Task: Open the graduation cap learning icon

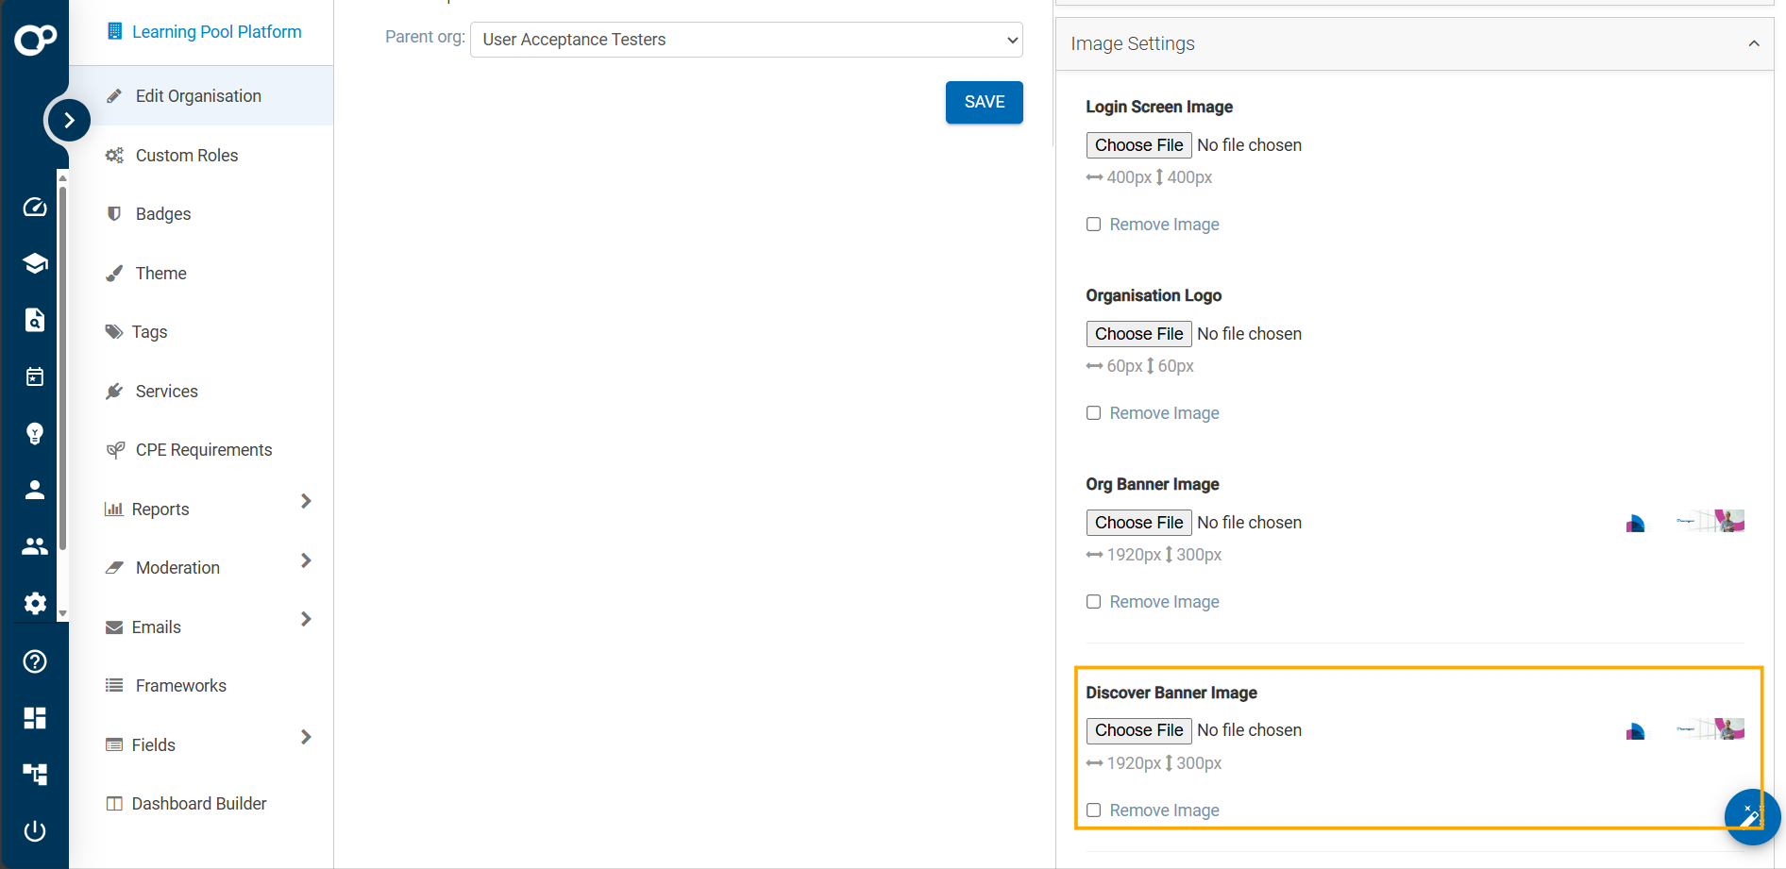Action: point(35,263)
